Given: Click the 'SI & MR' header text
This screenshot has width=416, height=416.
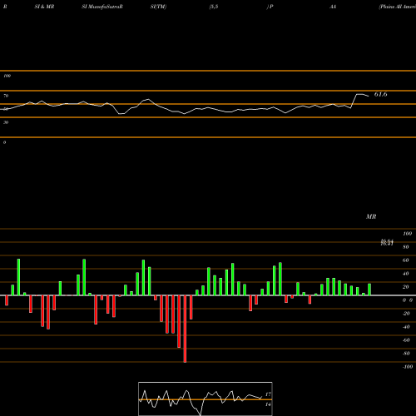Looking at the screenshot, I should pos(44,7).
